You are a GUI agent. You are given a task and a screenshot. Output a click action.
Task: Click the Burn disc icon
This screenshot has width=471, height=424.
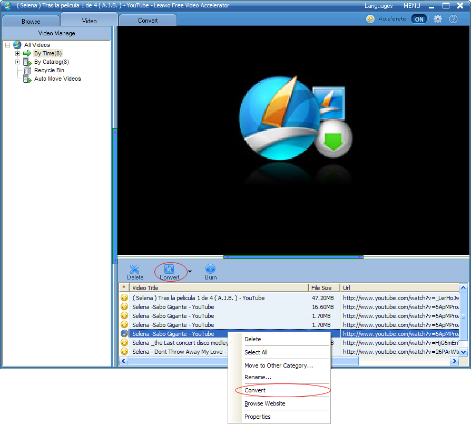click(211, 269)
